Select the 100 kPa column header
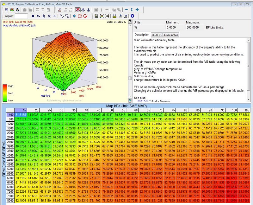Image resolution: width=253 pixels, height=205 pixels. tap(232, 110)
